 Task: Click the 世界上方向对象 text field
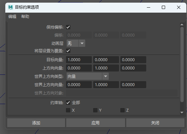[122, 93]
